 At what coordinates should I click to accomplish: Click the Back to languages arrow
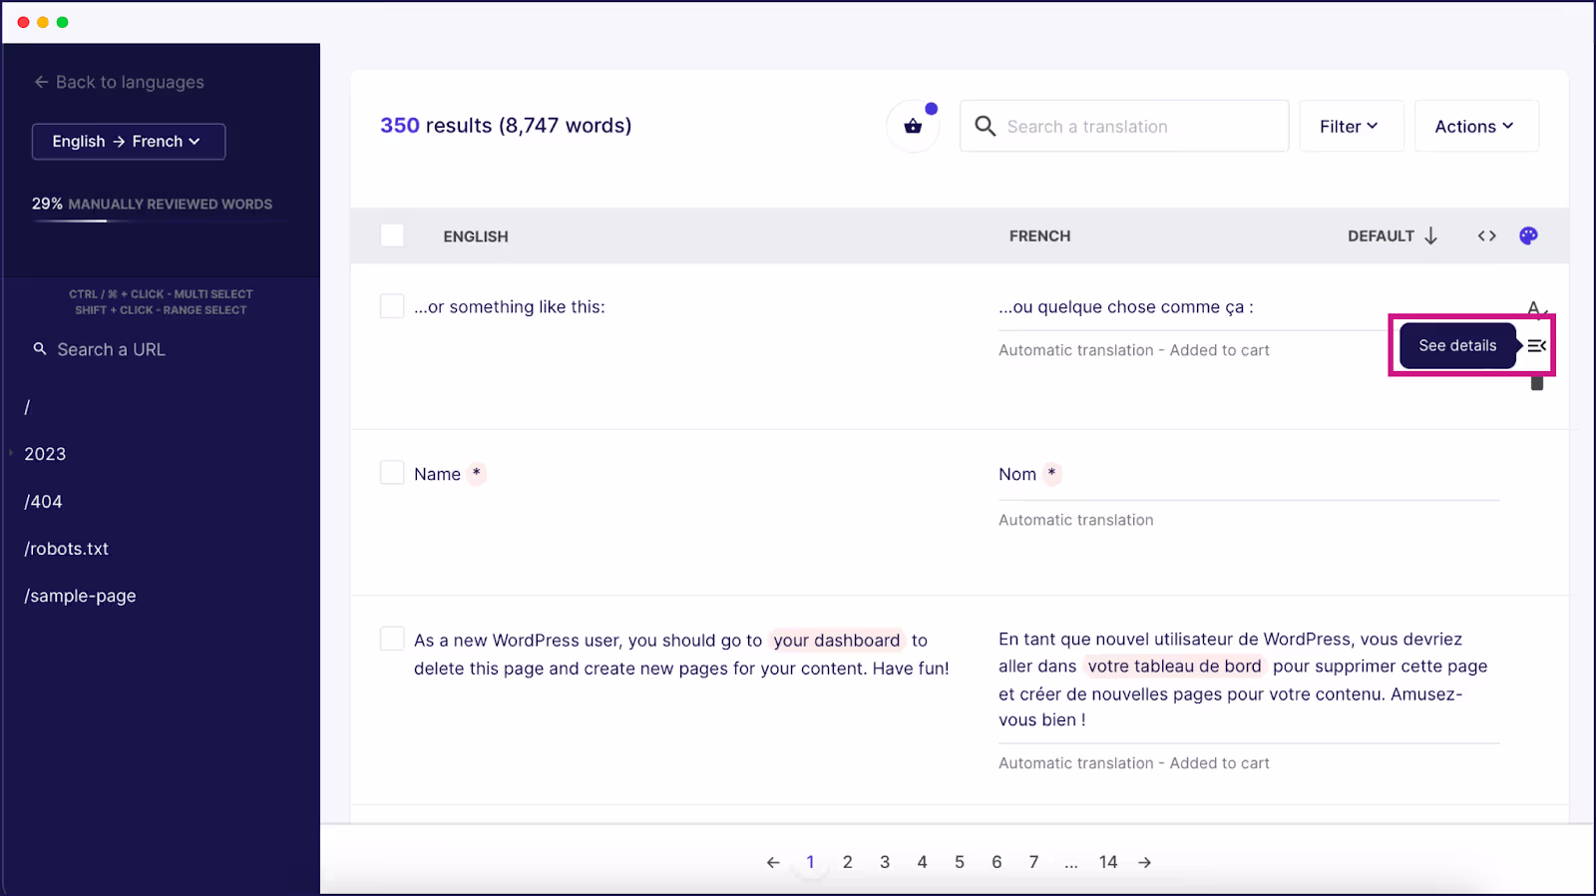click(41, 82)
